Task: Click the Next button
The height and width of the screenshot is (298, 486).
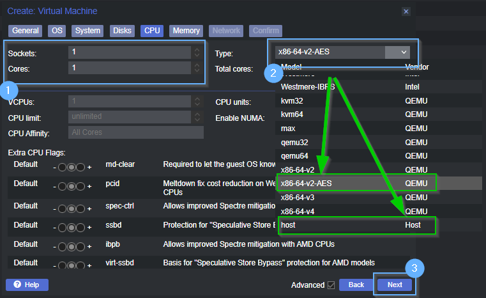Action: tap(395, 285)
